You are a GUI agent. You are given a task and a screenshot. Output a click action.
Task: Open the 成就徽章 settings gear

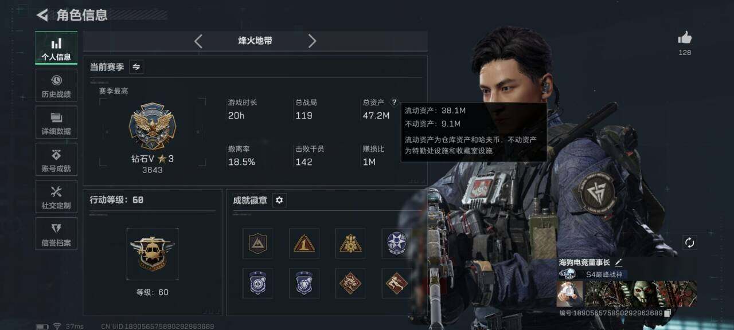point(279,200)
